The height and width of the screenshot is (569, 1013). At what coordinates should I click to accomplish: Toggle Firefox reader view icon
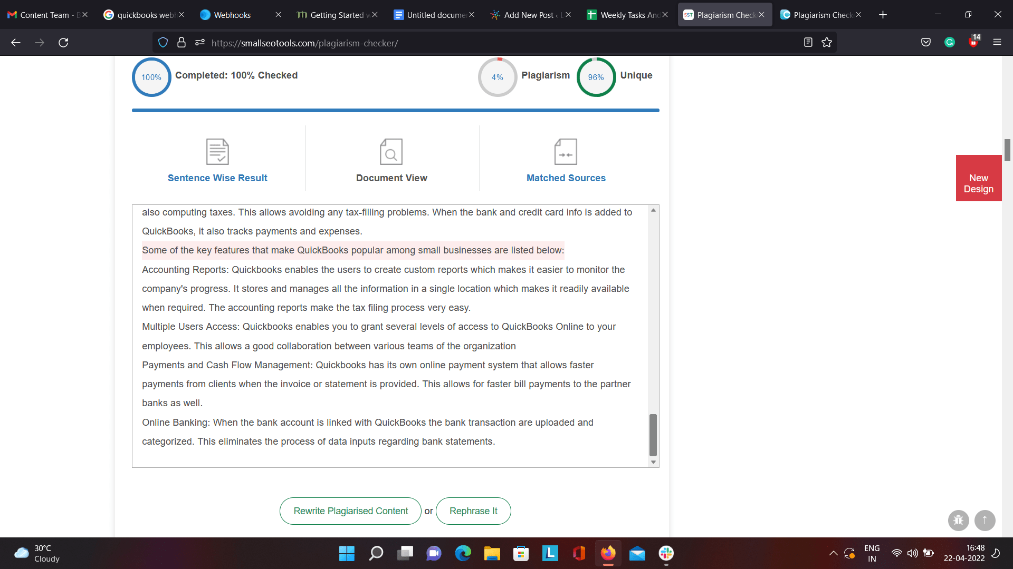tap(808, 43)
